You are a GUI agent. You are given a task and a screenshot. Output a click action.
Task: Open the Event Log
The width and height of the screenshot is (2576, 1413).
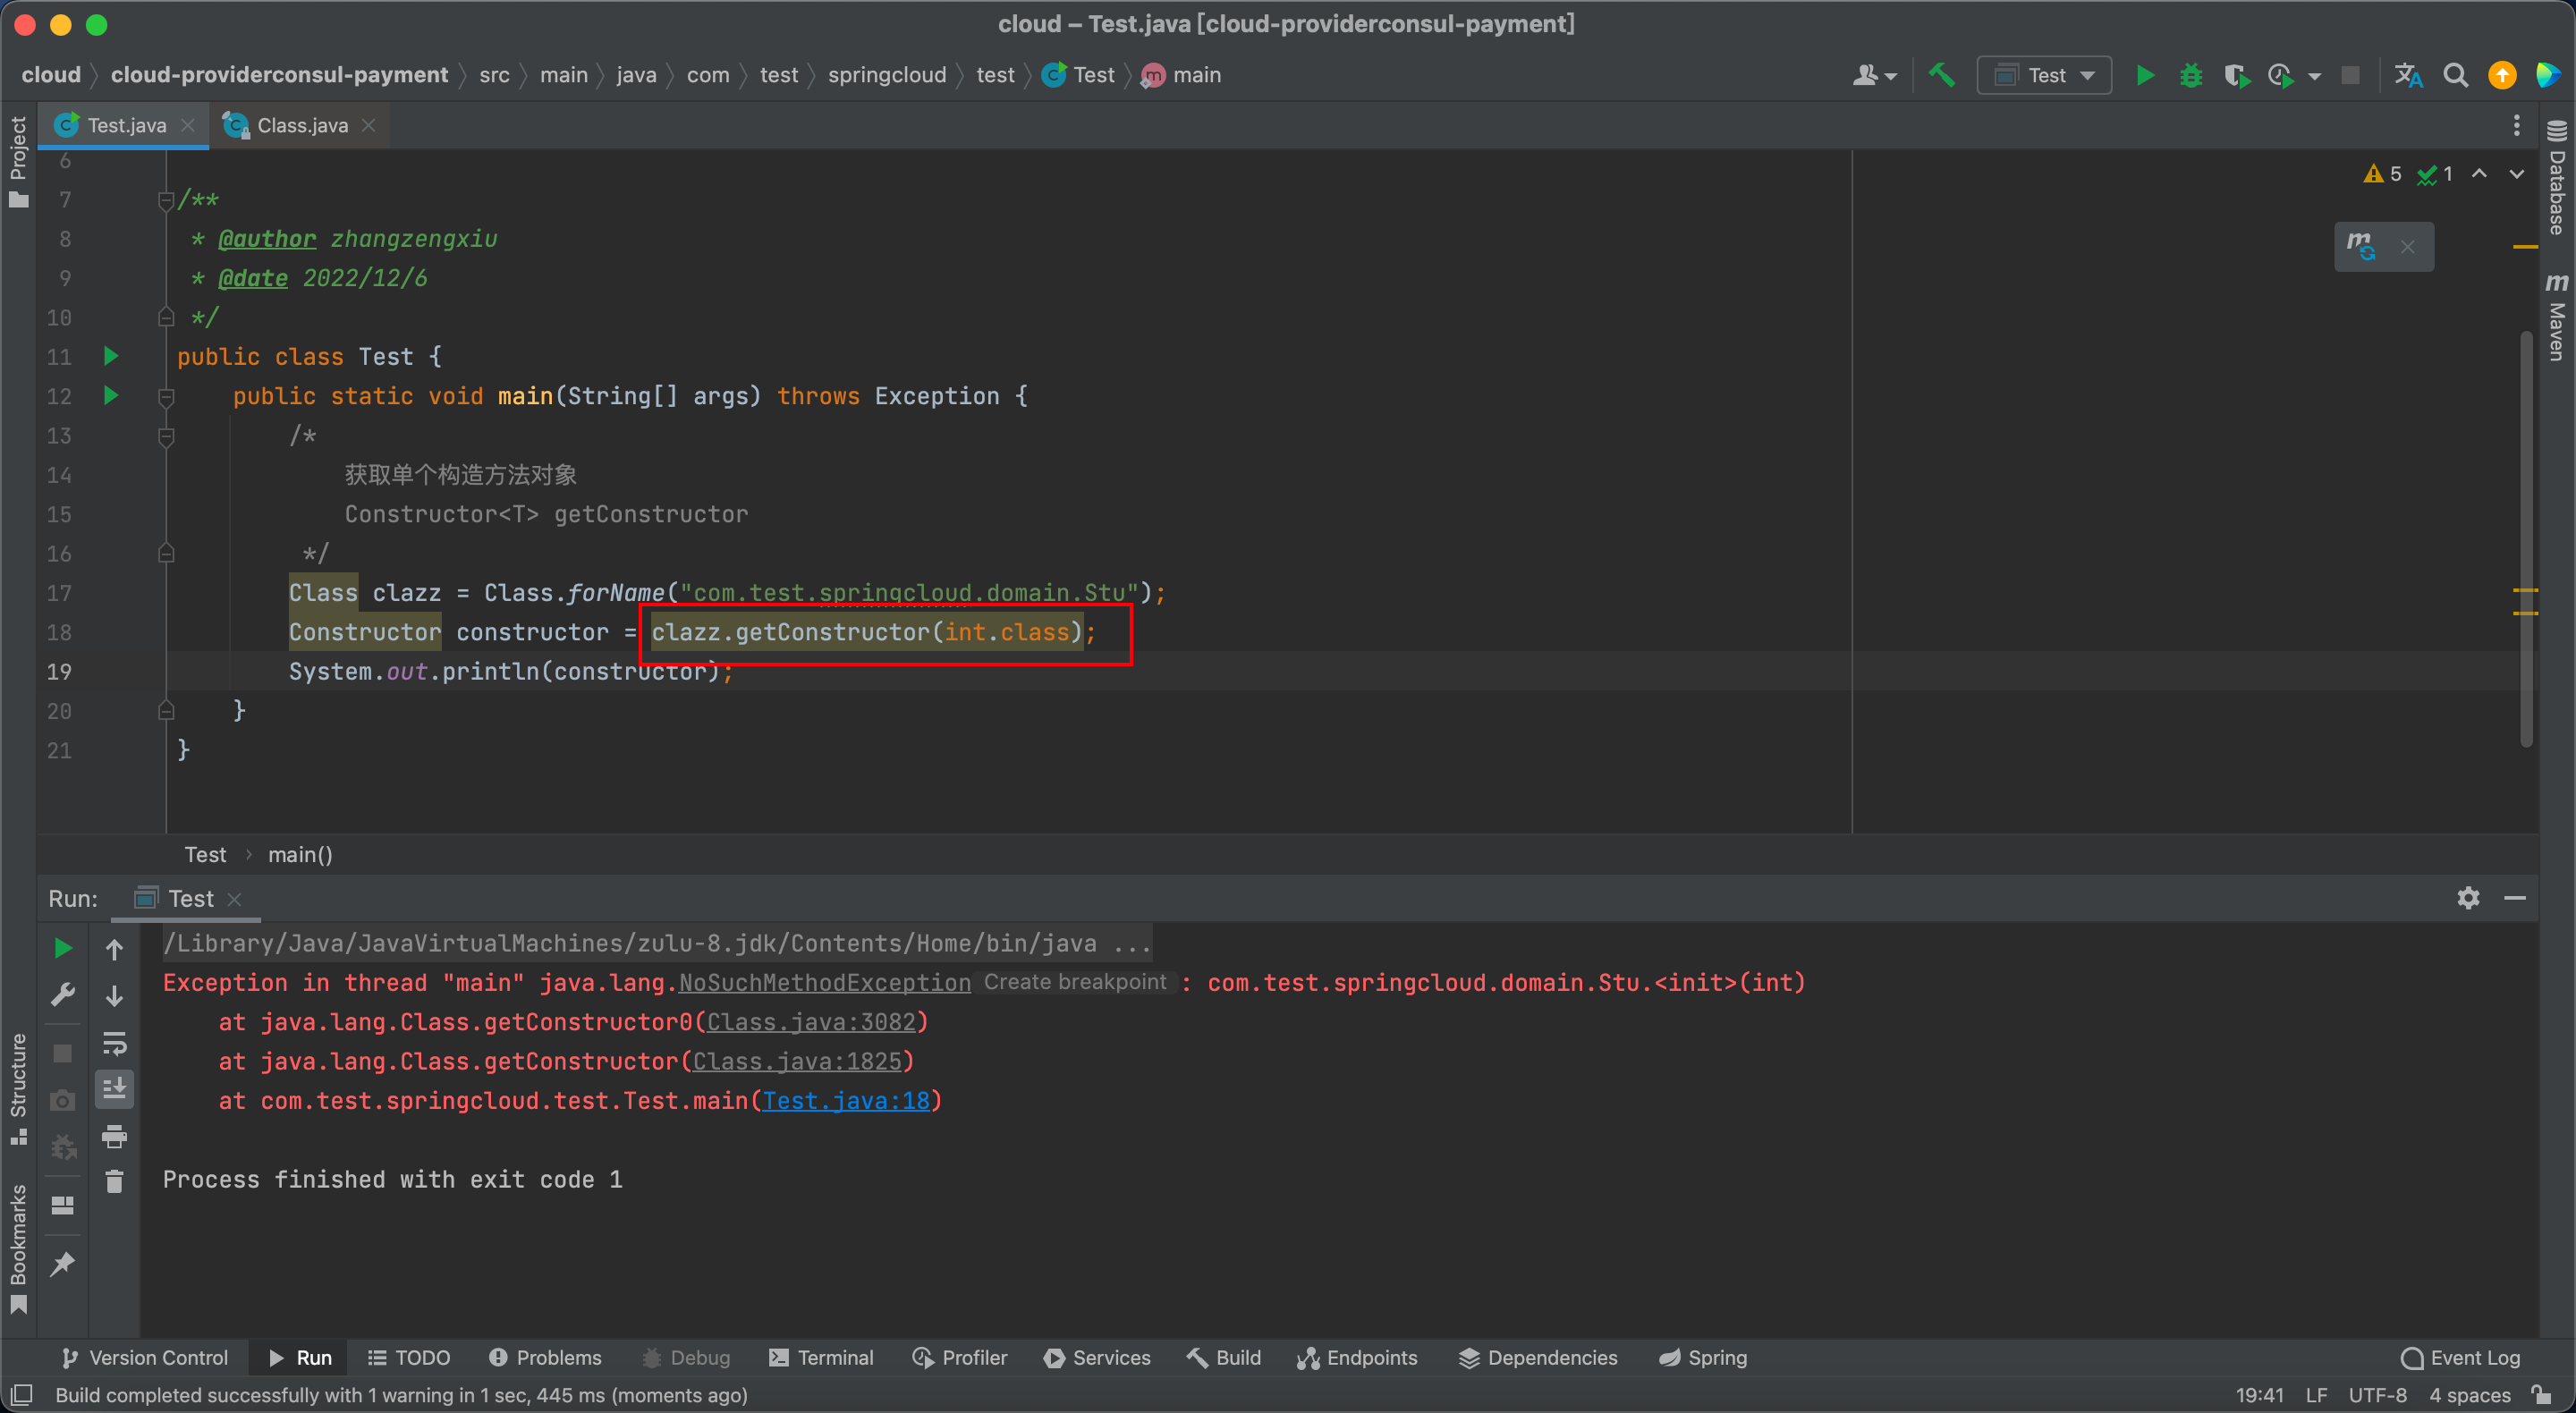pyautogui.click(x=2460, y=1358)
